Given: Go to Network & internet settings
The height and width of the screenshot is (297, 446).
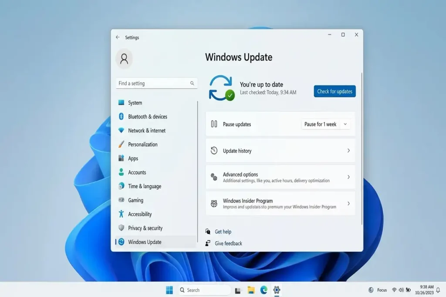Looking at the screenshot, I should pos(156,130).
